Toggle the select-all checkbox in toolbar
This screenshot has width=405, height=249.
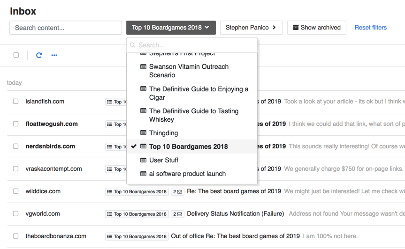click(x=16, y=55)
